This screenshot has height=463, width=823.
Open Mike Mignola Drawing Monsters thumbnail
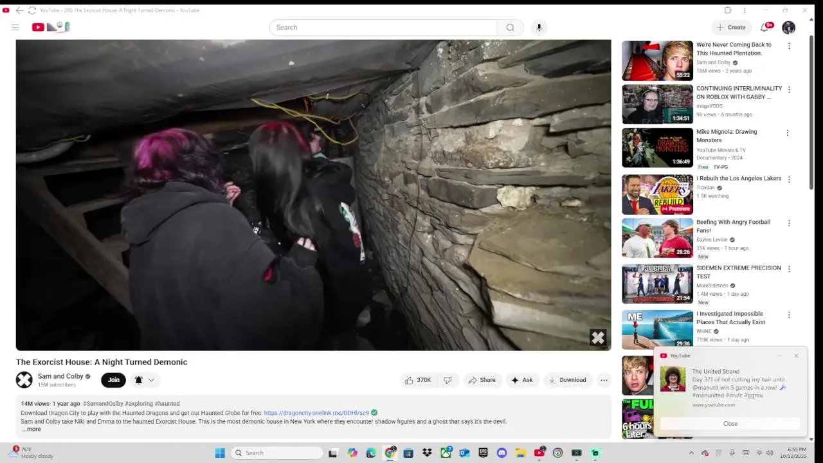click(x=657, y=147)
